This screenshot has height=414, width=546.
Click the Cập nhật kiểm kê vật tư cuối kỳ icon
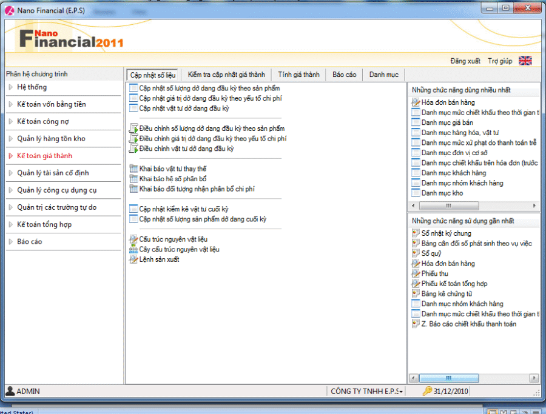(134, 209)
